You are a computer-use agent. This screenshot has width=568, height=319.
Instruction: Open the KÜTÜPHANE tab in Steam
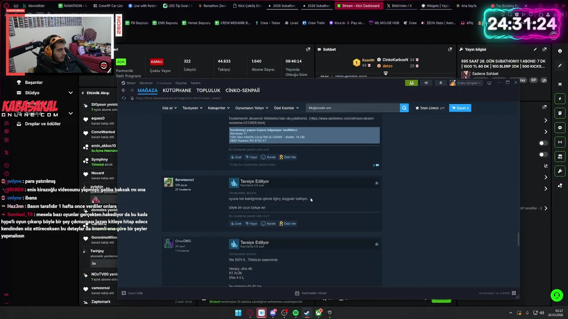(177, 90)
